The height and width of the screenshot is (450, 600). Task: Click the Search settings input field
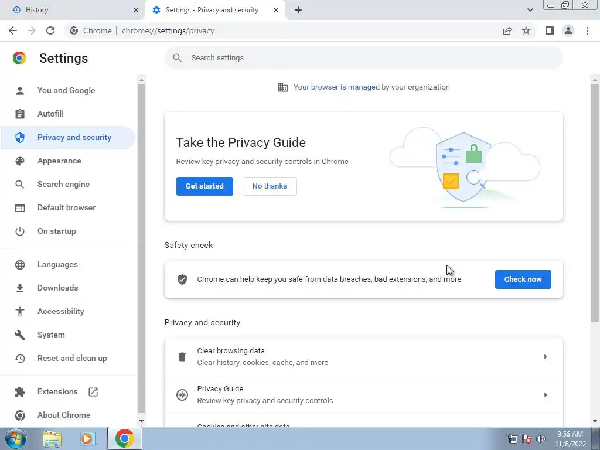[x=363, y=58]
